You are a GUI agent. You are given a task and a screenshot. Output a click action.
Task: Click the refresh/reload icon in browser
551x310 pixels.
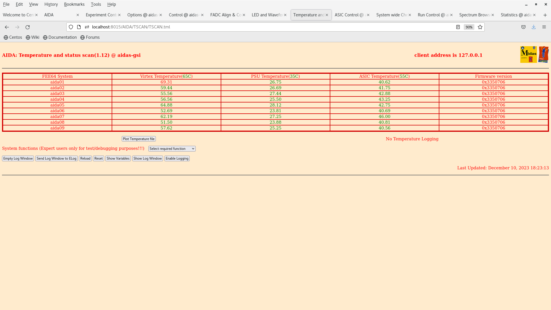[x=28, y=27]
